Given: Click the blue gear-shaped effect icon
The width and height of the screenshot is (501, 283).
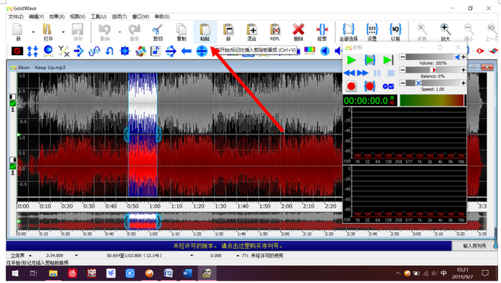Looking at the screenshot, I should coord(125,51).
